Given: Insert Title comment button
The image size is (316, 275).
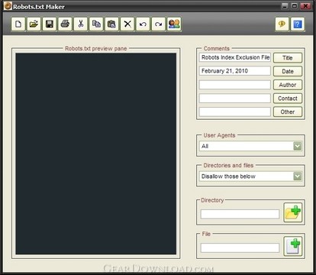Looking at the screenshot, I should (x=288, y=58).
